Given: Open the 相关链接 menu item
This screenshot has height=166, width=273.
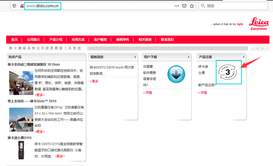Looking at the screenshot, I should (145, 40).
